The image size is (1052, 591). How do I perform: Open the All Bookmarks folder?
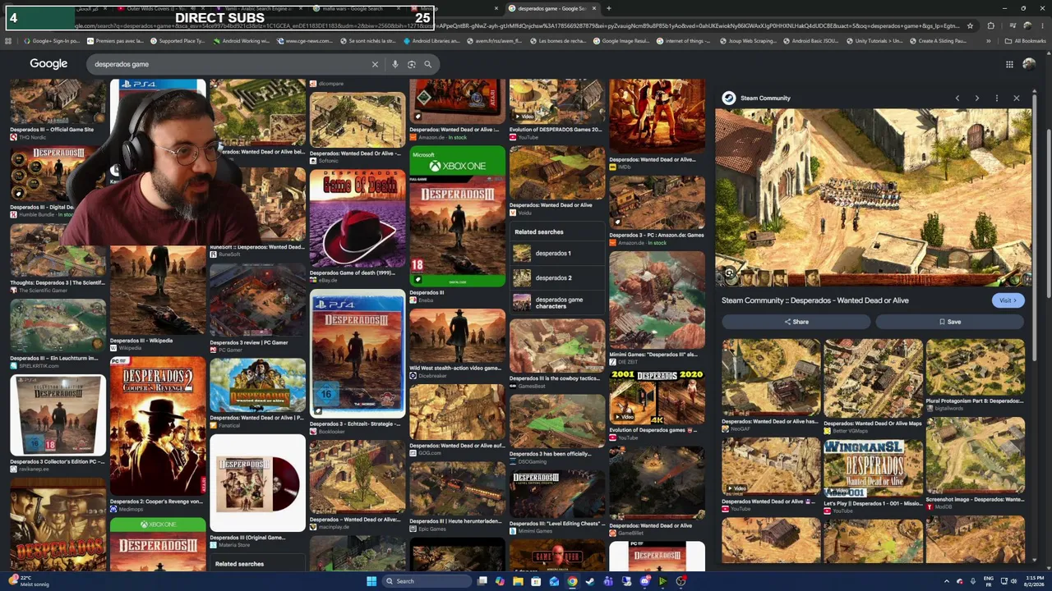click(x=1026, y=41)
